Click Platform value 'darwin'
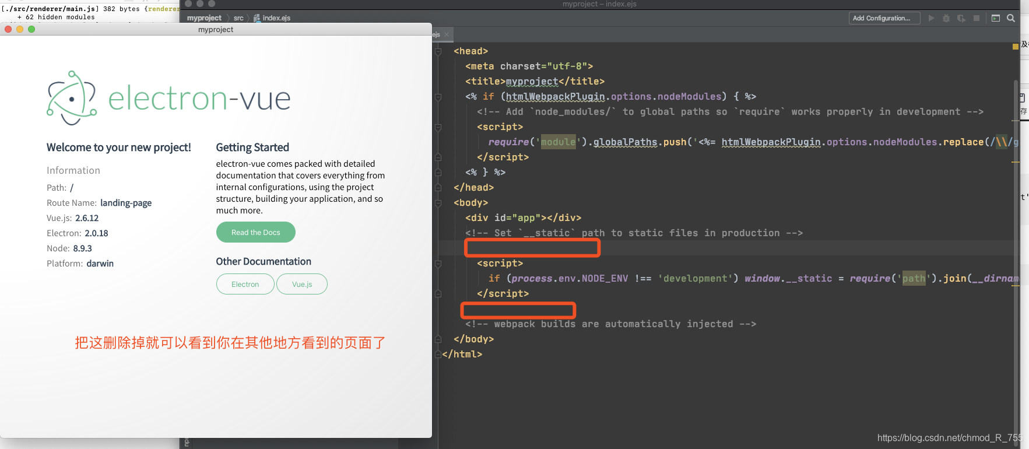The height and width of the screenshot is (449, 1029). pos(100,264)
